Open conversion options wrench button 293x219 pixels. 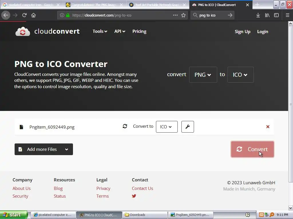(x=188, y=127)
